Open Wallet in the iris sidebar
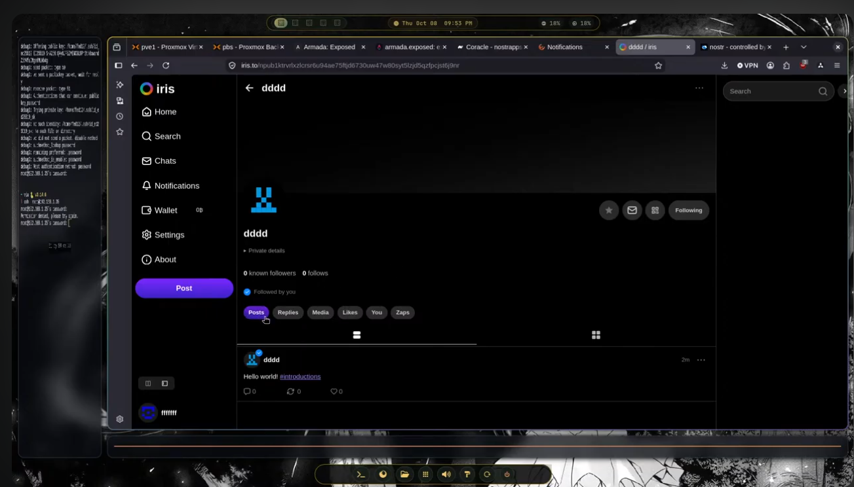 pyautogui.click(x=159, y=210)
